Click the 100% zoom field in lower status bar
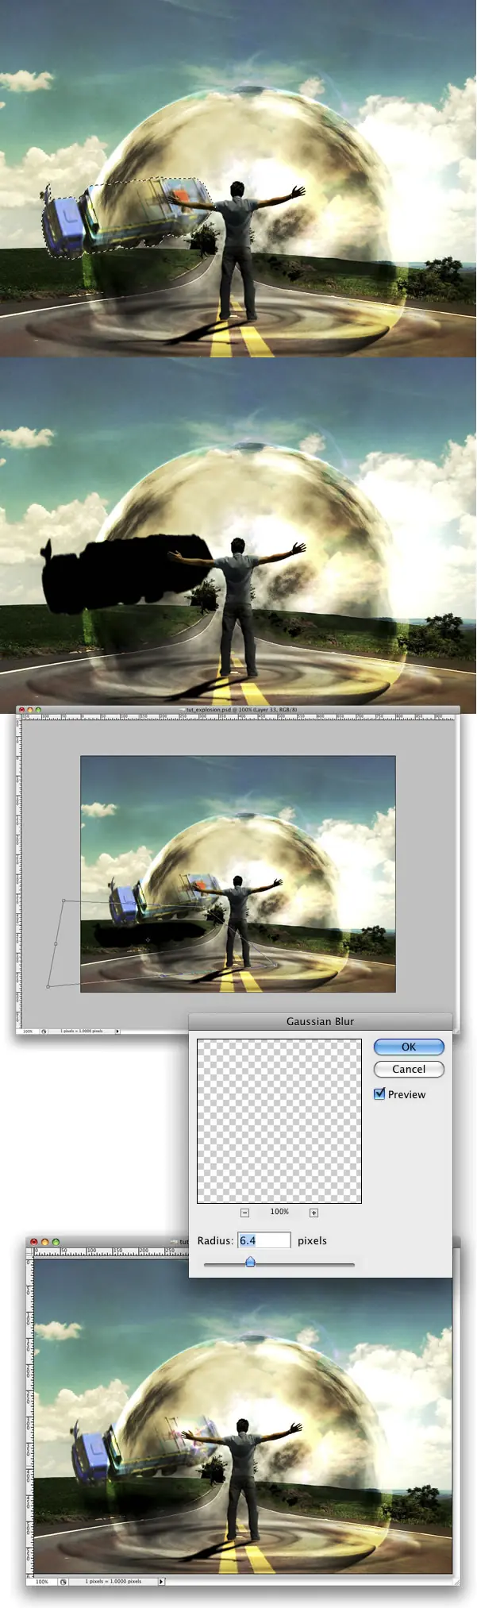This screenshot has width=477, height=1608. [x=42, y=1581]
